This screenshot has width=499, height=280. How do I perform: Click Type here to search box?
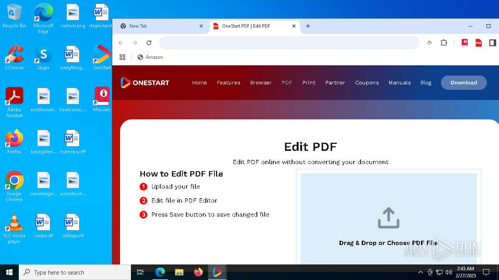pos(75,273)
